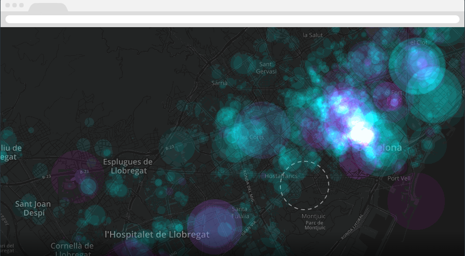Click the 'RONDA LITORAL' road label
The width and height of the screenshot is (465, 256).
point(352,227)
